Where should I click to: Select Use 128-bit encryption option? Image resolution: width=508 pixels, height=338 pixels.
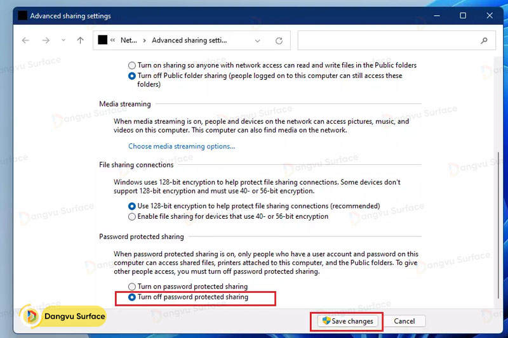pos(132,206)
